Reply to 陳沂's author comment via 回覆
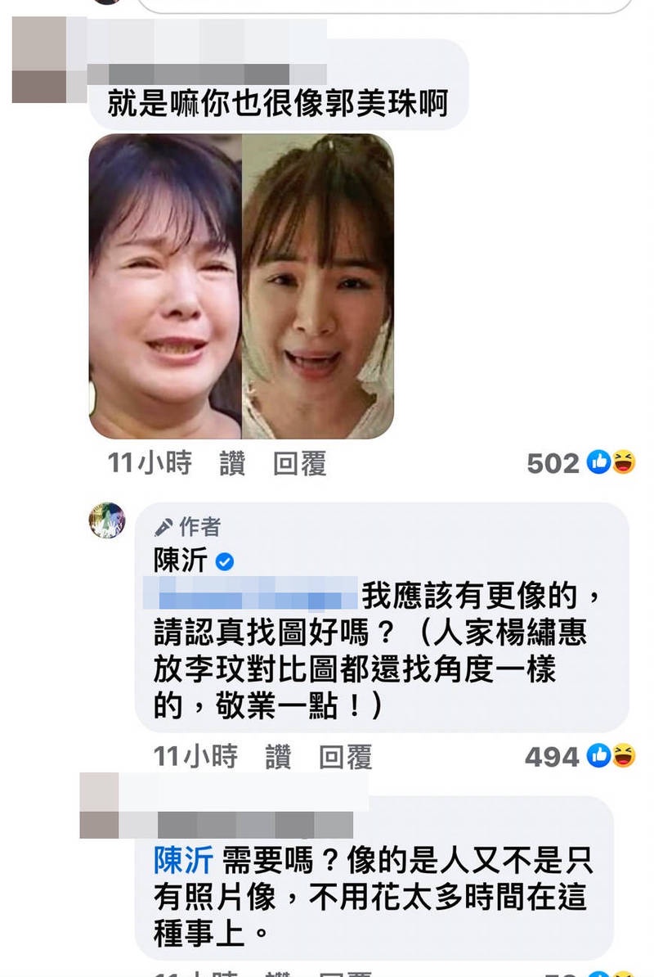 pos(345,756)
